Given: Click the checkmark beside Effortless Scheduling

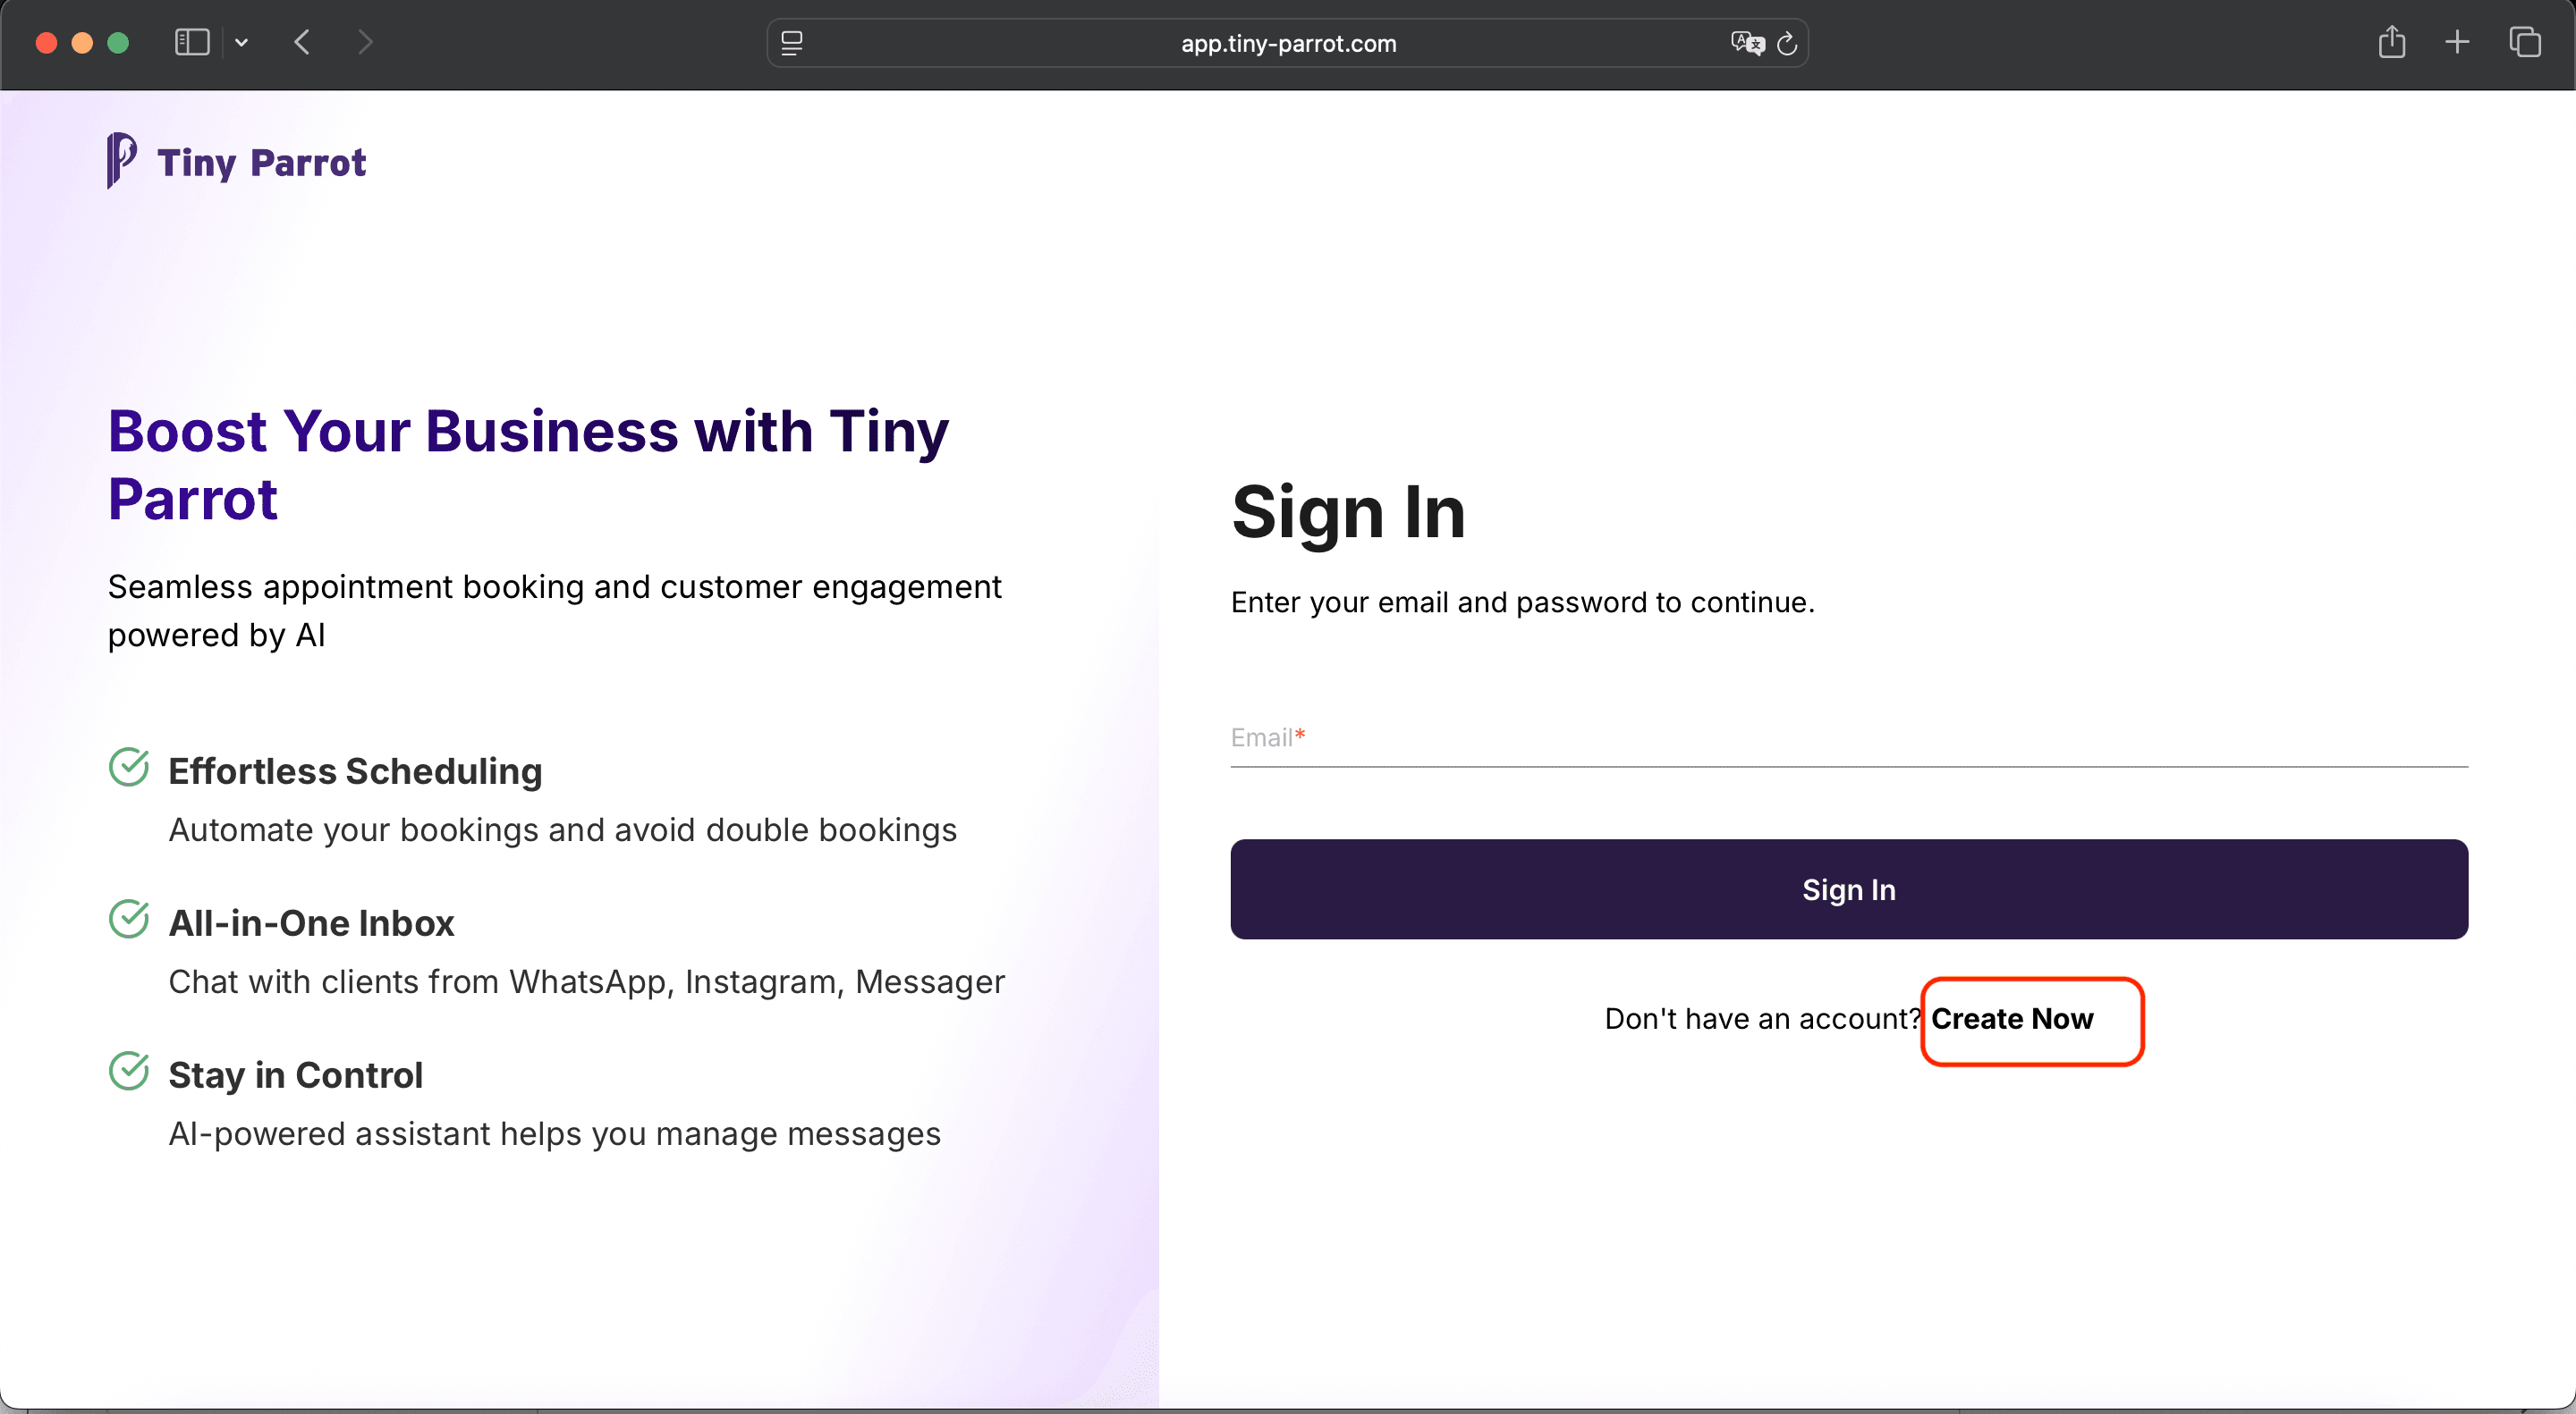Looking at the screenshot, I should coord(129,768).
